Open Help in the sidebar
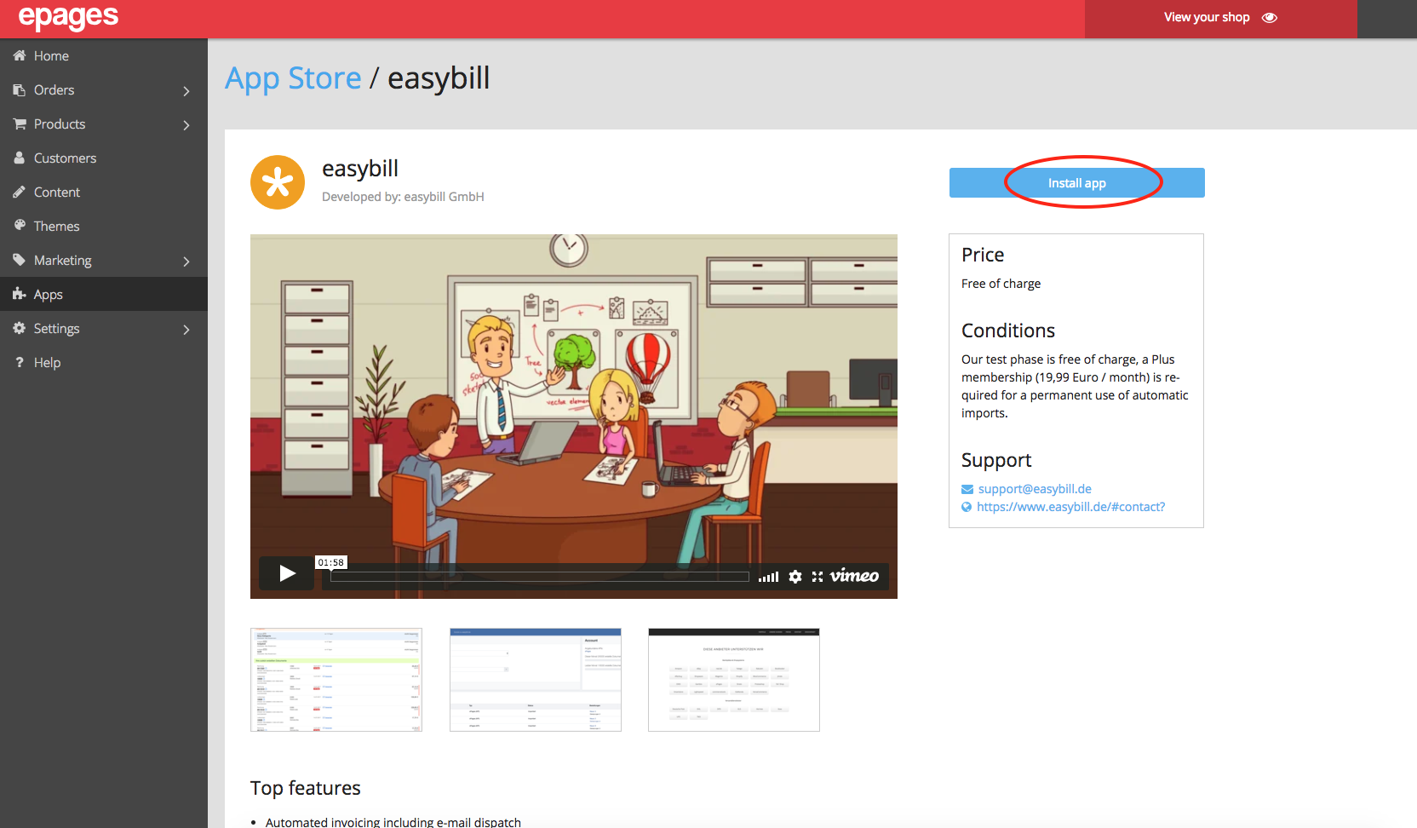 click(x=104, y=362)
